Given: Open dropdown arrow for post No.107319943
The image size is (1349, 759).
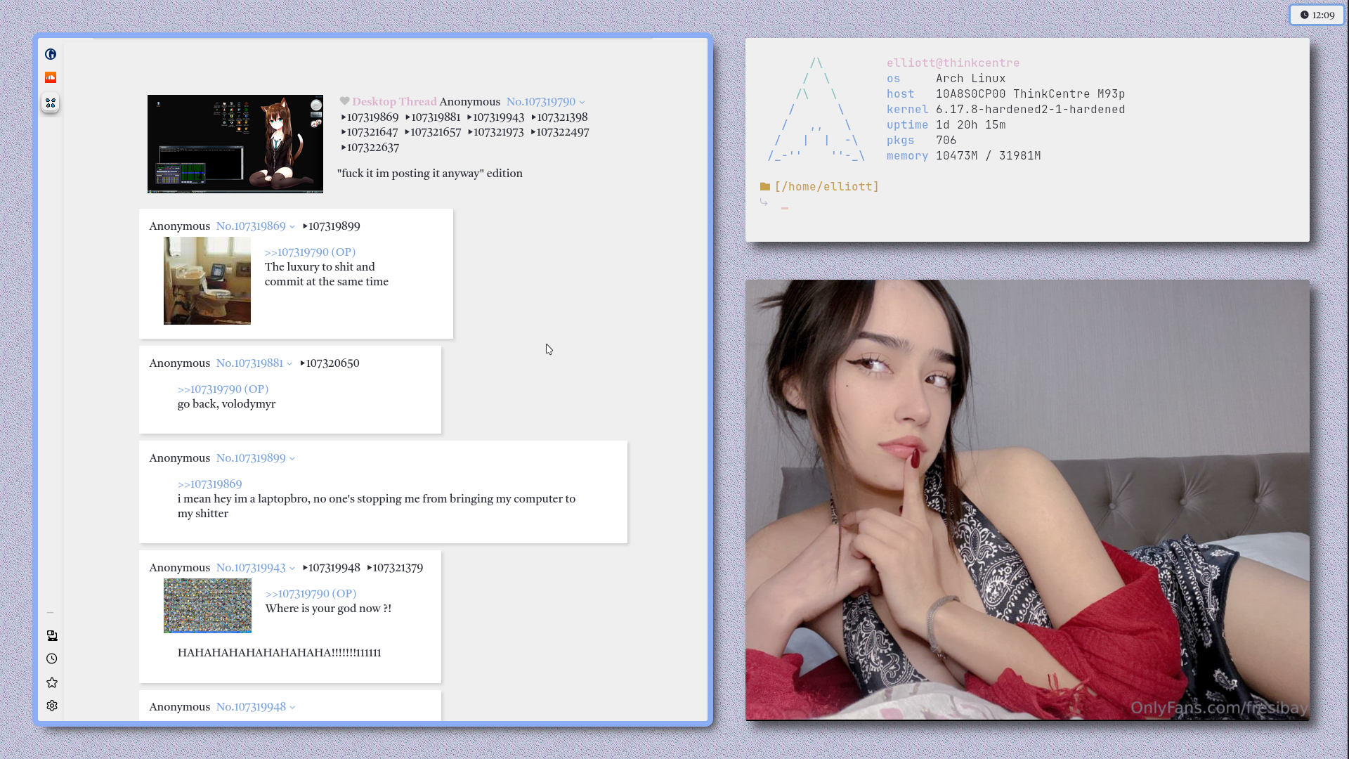Looking at the screenshot, I should (x=292, y=569).
